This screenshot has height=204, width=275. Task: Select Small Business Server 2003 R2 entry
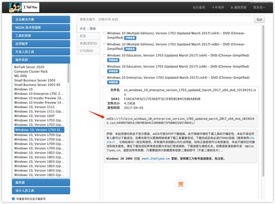(37, 84)
